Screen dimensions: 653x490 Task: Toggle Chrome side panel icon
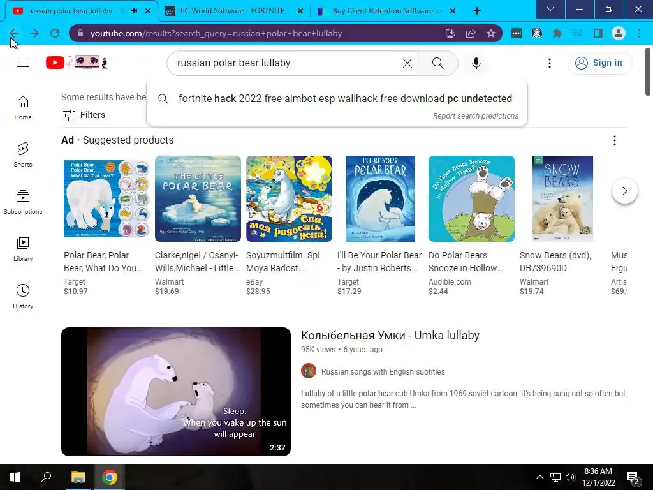(x=598, y=33)
